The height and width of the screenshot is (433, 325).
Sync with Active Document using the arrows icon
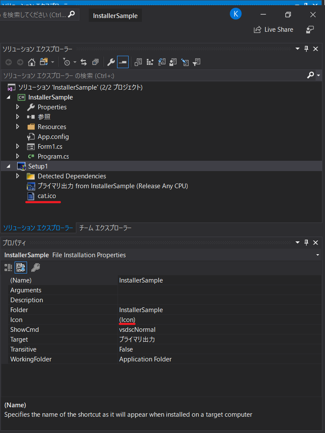84,62
